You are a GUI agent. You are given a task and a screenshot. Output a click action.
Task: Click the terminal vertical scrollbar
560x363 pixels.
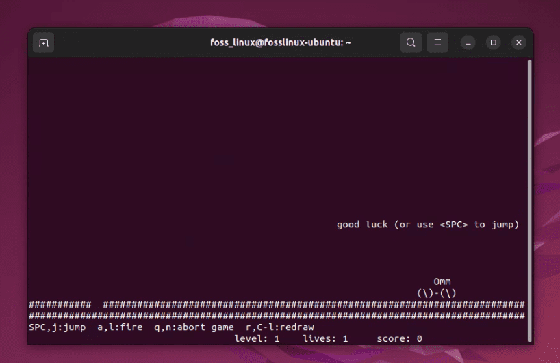click(530, 201)
